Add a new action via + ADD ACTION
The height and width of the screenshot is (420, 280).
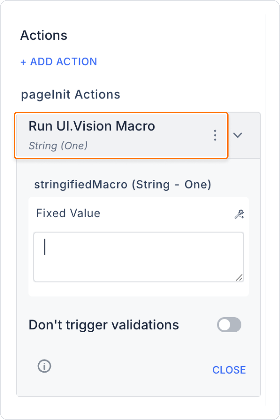tap(59, 62)
